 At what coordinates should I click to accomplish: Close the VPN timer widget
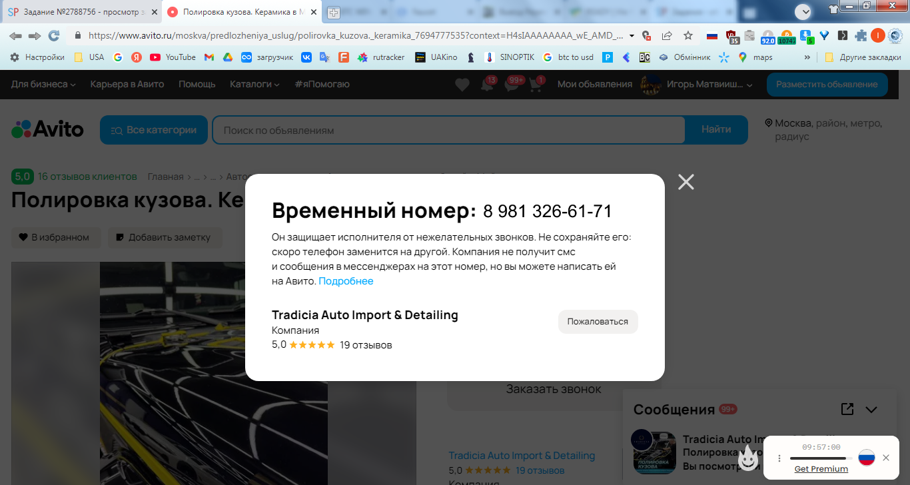[x=886, y=458]
